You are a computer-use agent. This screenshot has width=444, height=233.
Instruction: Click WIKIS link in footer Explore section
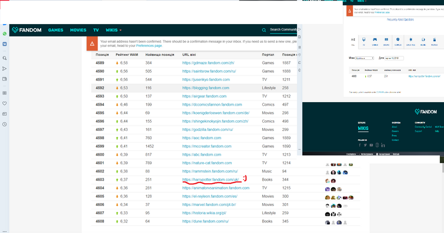(x=363, y=129)
